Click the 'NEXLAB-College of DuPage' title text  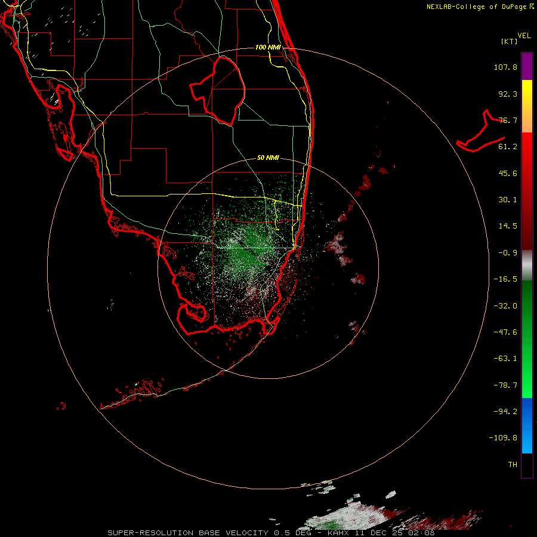(476, 7)
